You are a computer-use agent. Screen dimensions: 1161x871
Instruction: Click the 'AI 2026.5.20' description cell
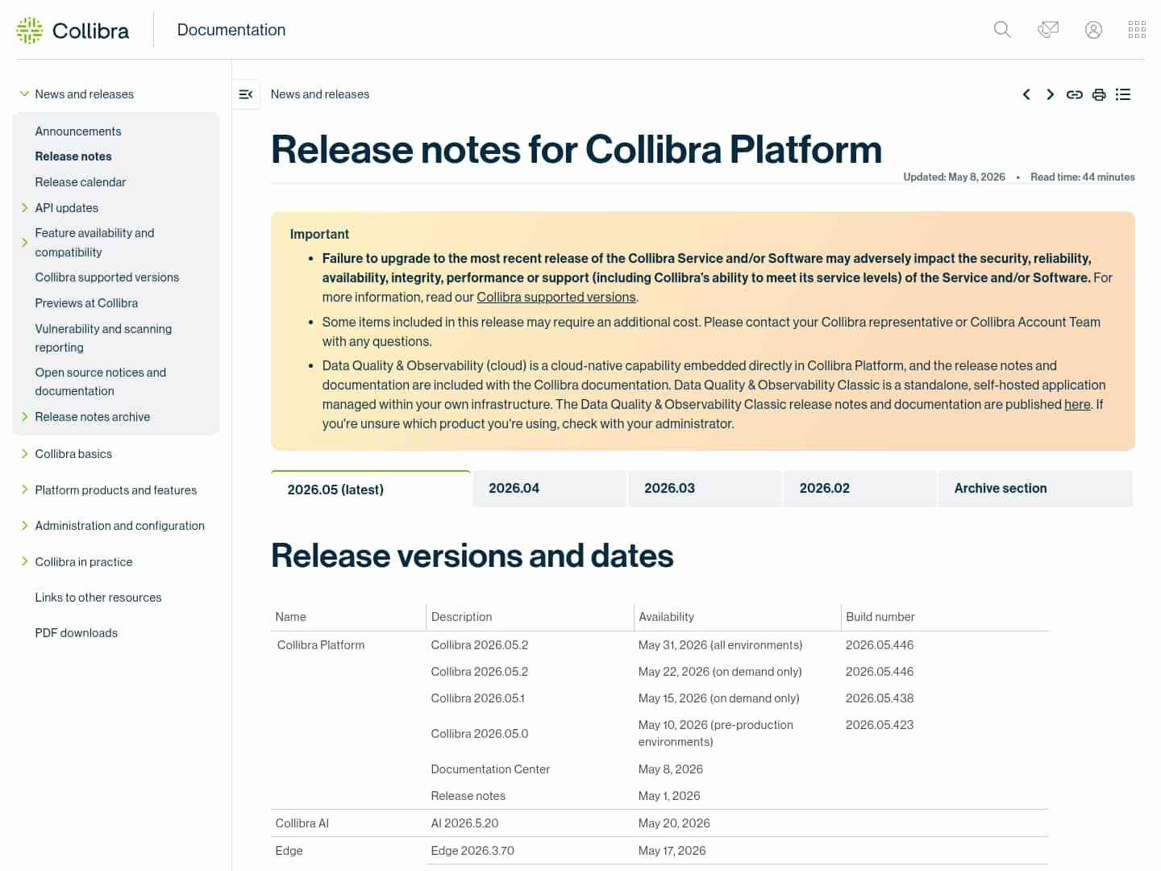click(x=465, y=823)
